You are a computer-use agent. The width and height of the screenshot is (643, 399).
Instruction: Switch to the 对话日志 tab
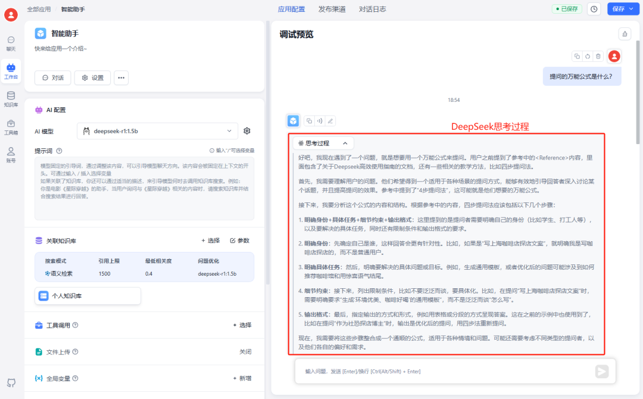click(x=372, y=9)
